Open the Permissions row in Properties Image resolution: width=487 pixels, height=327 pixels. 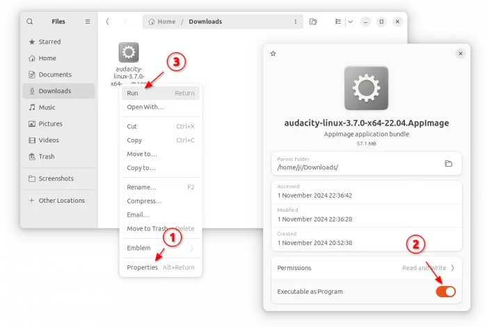[x=366, y=268]
